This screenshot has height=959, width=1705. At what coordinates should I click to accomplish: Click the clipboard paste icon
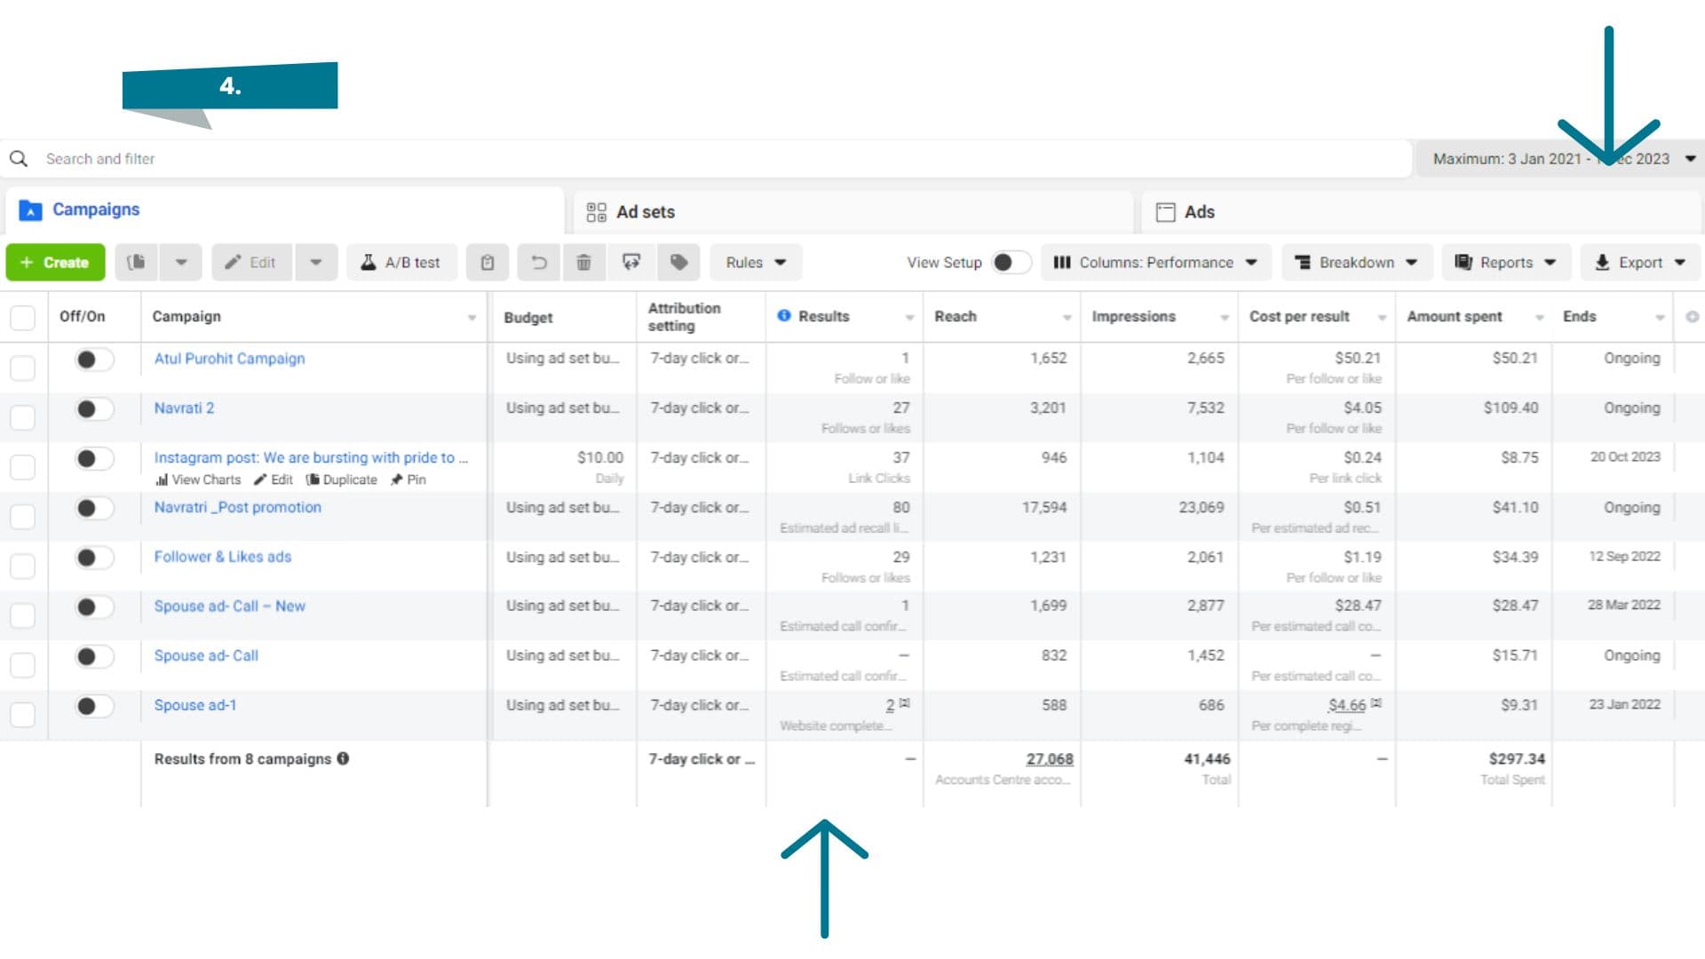click(488, 262)
